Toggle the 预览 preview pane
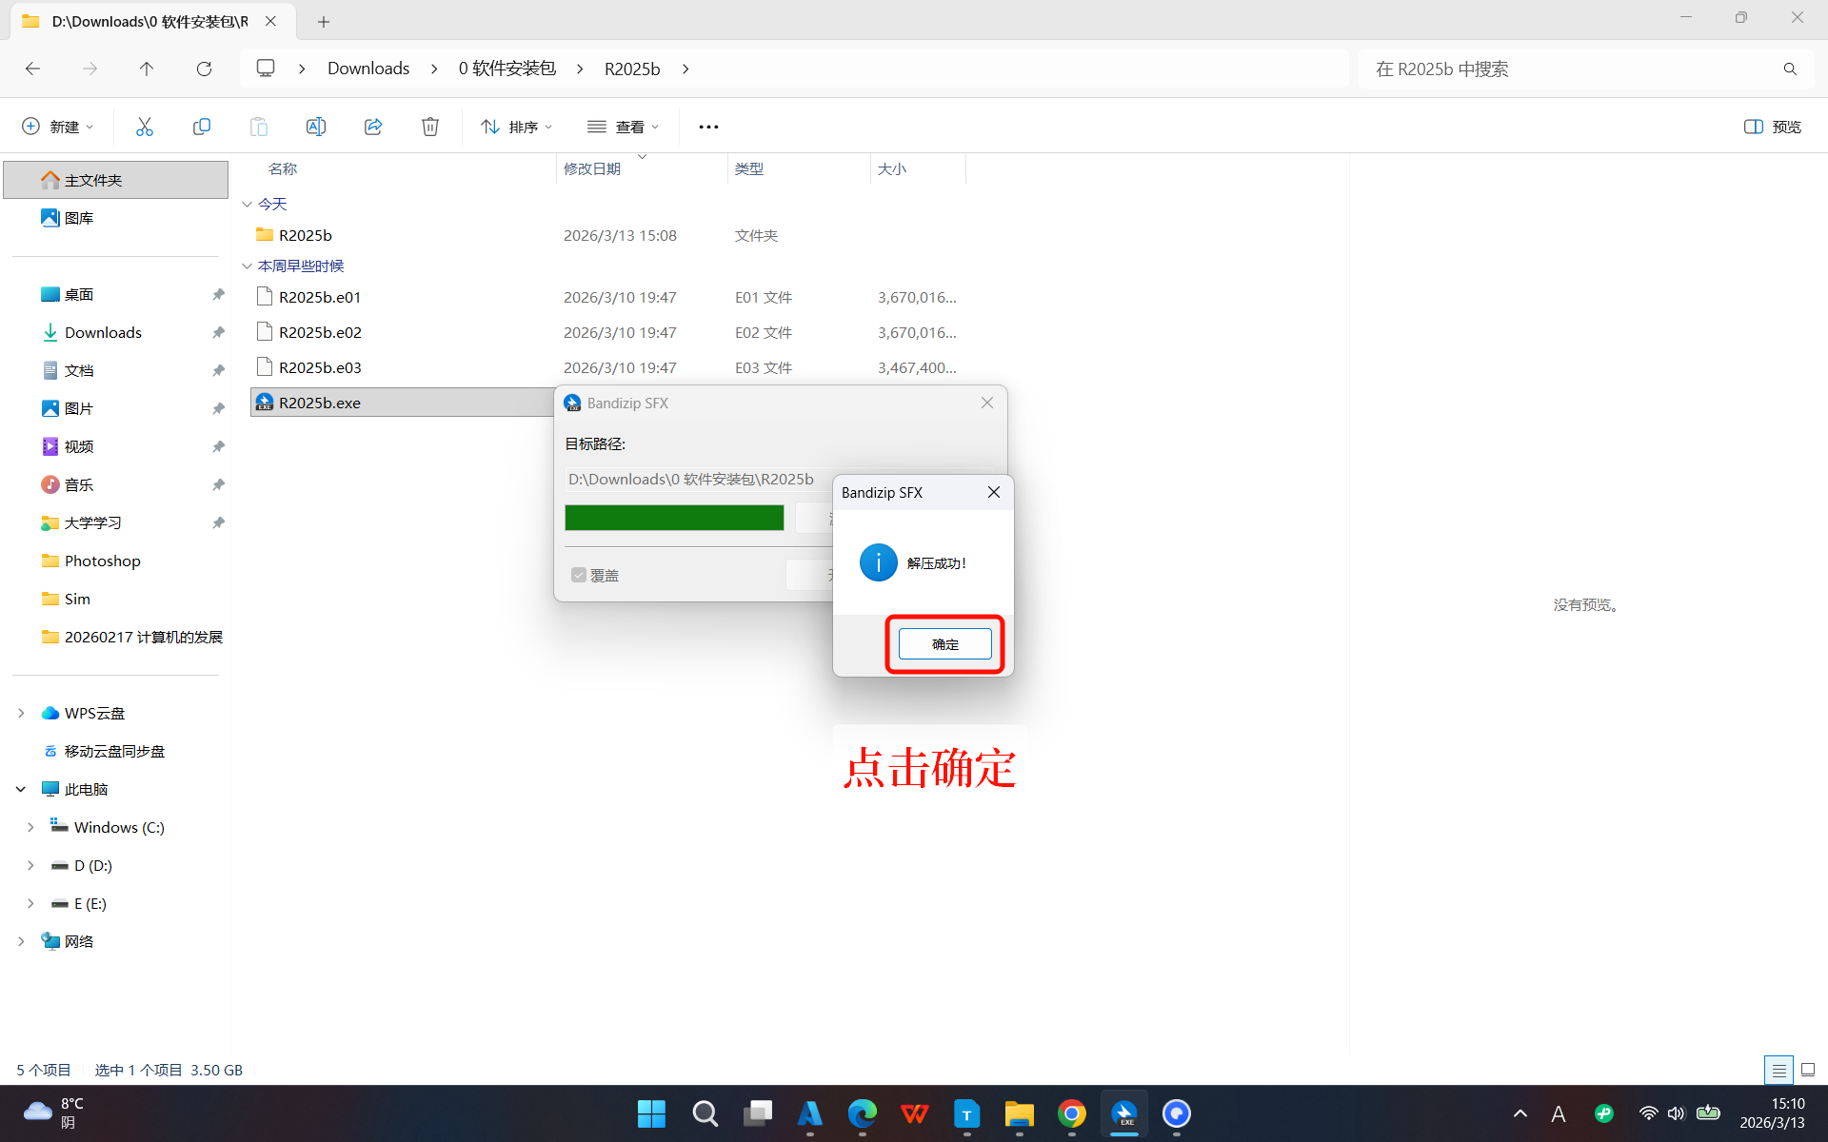Screen dimensions: 1828x1142 point(1772,127)
